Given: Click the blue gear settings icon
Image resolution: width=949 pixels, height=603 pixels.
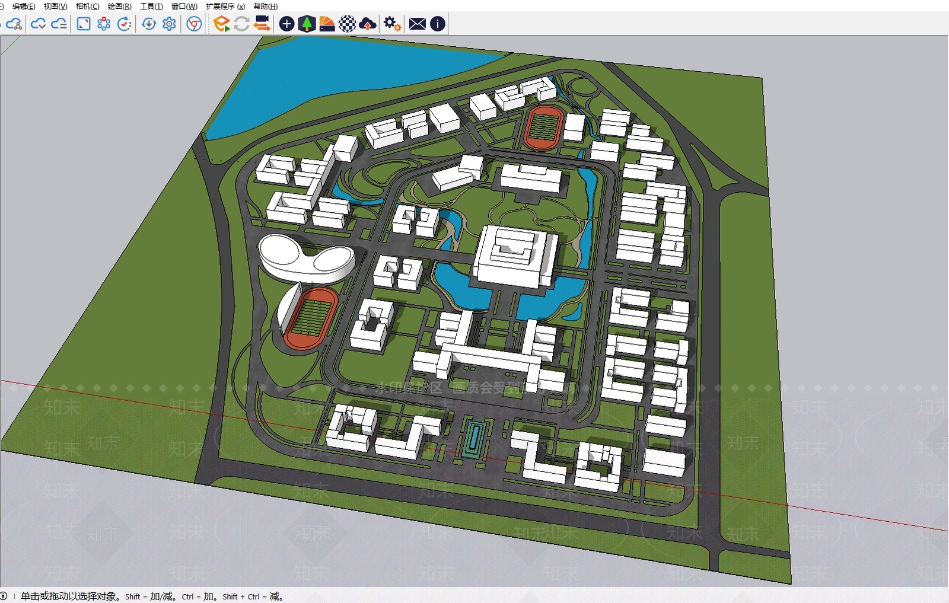Looking at the screenshot, I should tap(169, 24).
